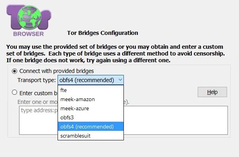Open the Help button

pyautogui.click(x=212, y=92)
